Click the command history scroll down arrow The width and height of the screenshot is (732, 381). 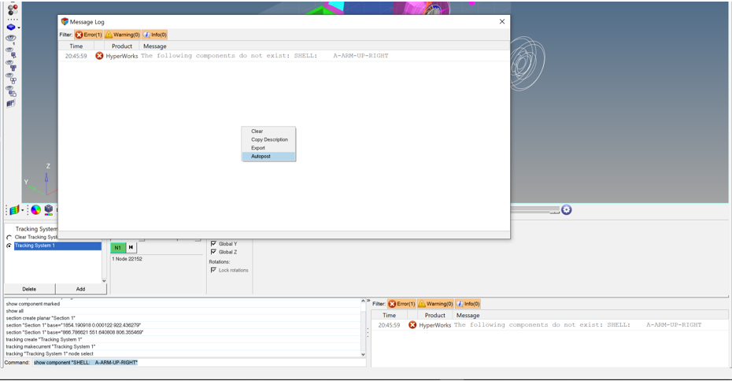coord(363,355)
